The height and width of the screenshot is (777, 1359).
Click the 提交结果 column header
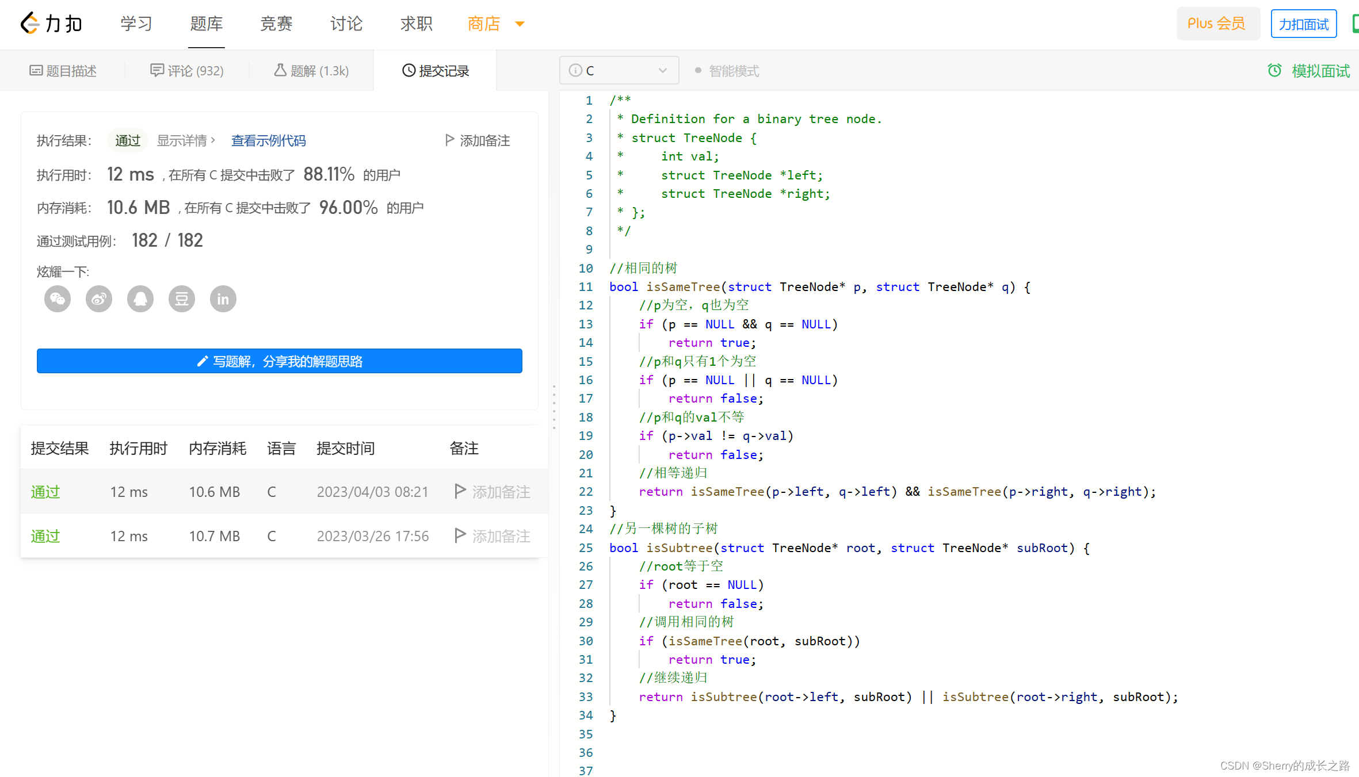60,448
